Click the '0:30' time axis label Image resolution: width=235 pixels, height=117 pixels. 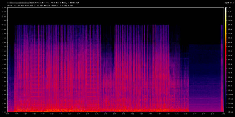(34, 114)
